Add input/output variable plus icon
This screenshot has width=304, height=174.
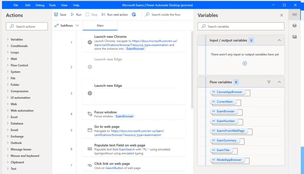[245, 63]
